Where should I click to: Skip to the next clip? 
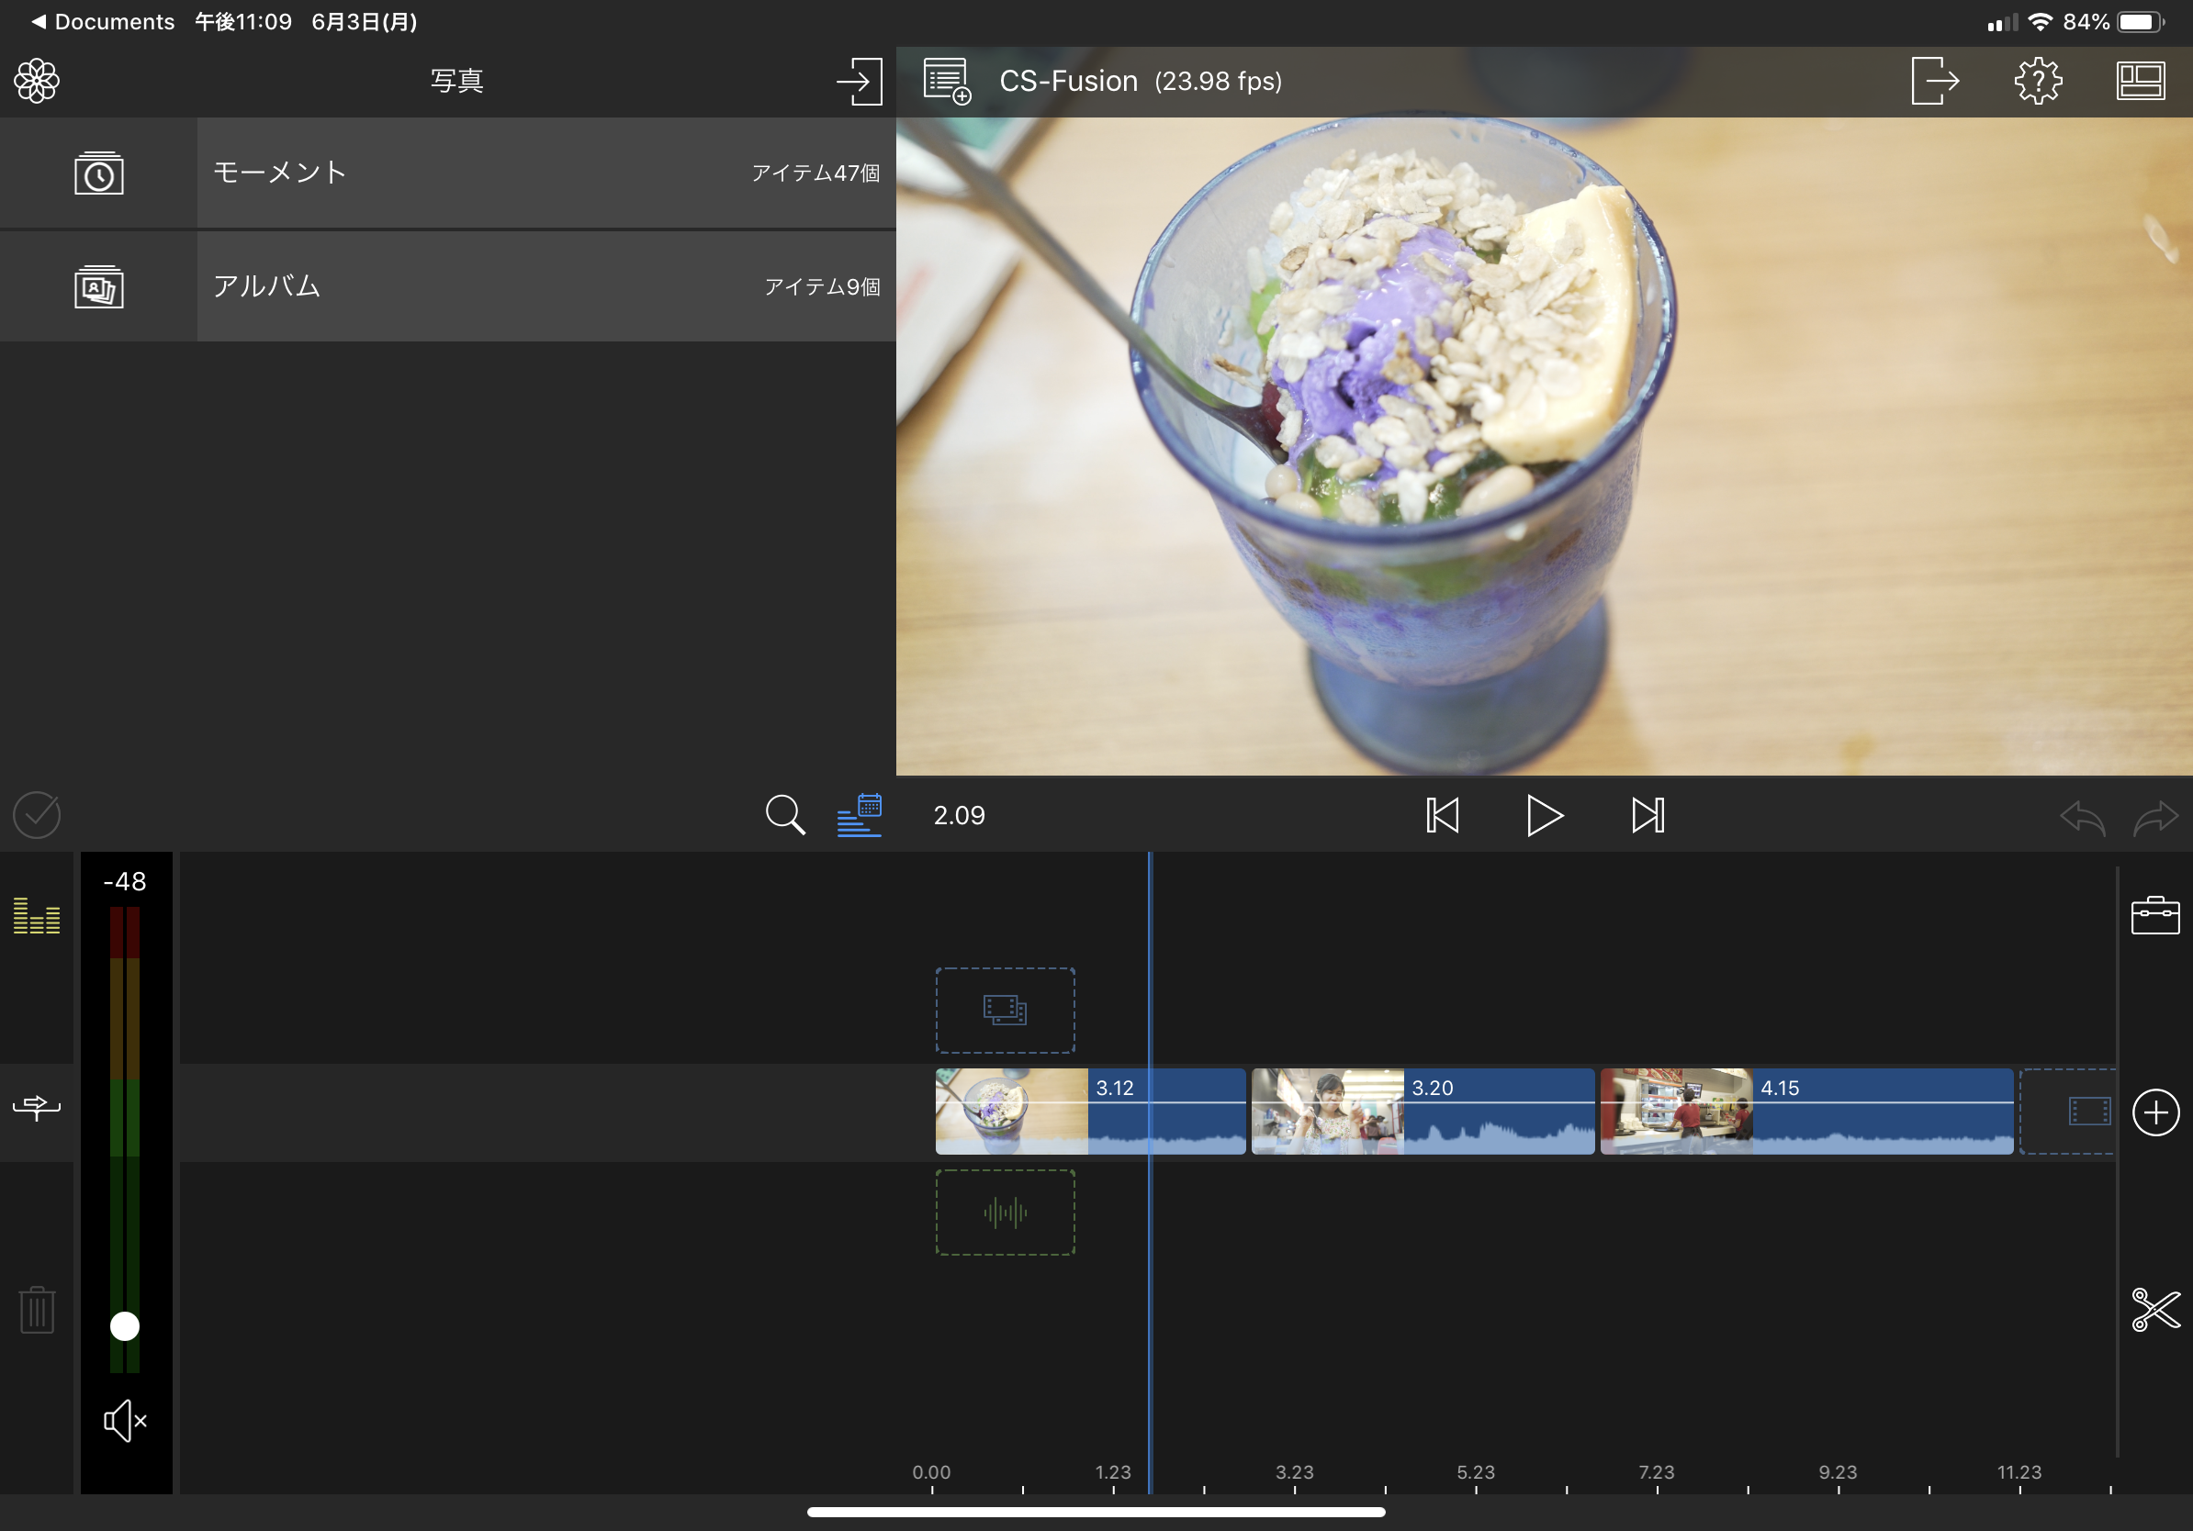(1647, 815)
